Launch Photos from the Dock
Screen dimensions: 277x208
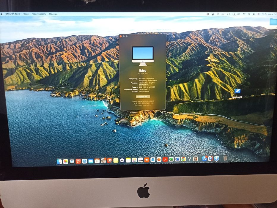point(66,162)
